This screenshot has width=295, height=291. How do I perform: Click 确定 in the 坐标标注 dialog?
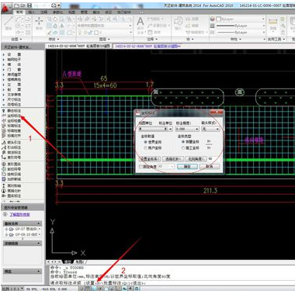click(x=187, y=167)
